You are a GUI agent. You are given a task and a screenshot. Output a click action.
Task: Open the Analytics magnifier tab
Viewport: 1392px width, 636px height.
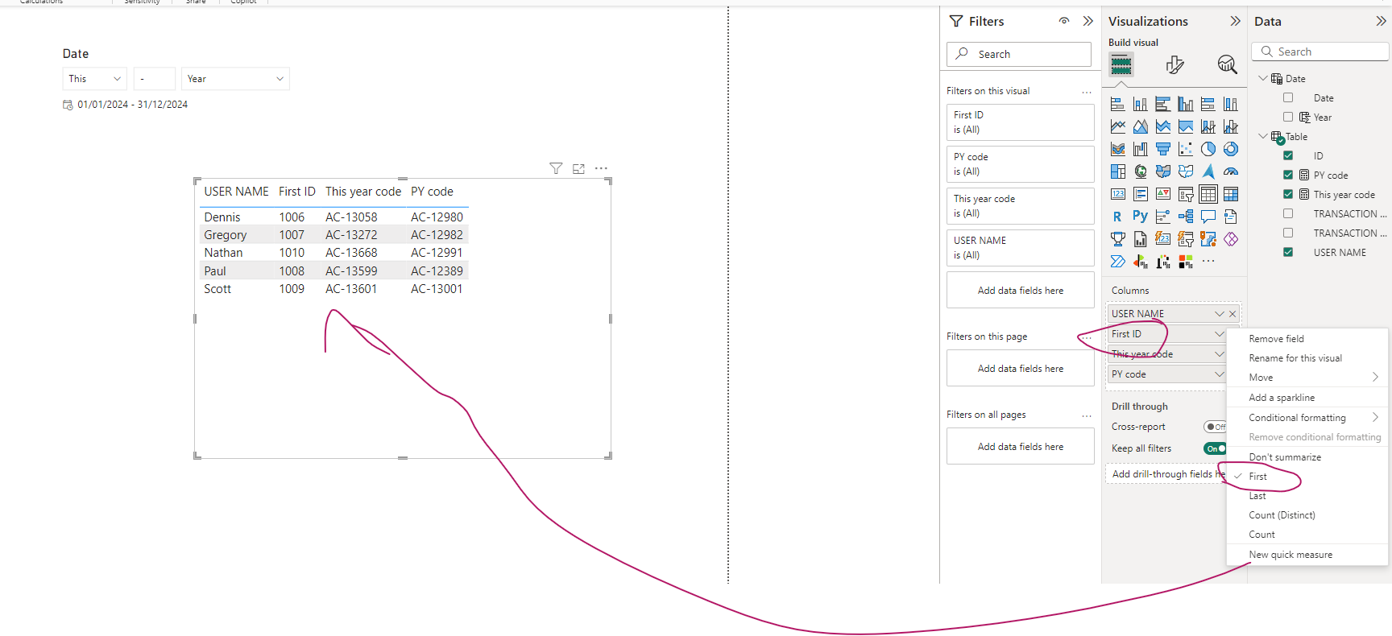[1227, 64]
